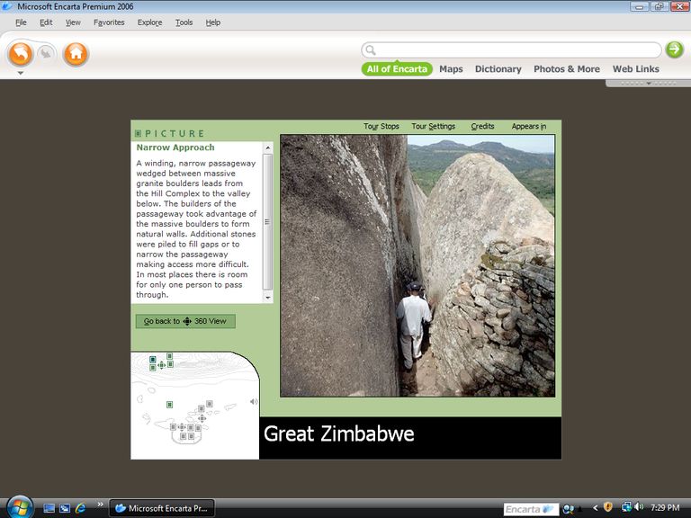Click the Credits link
Screen dimensions: 691x518
pyautogui.click(x=482, y=127)
